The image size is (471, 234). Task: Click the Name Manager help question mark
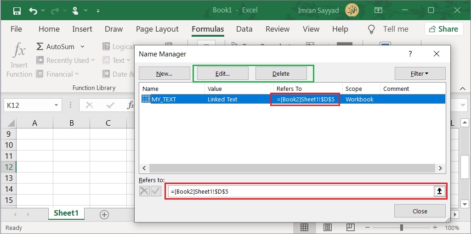click(x=410, y=54)
